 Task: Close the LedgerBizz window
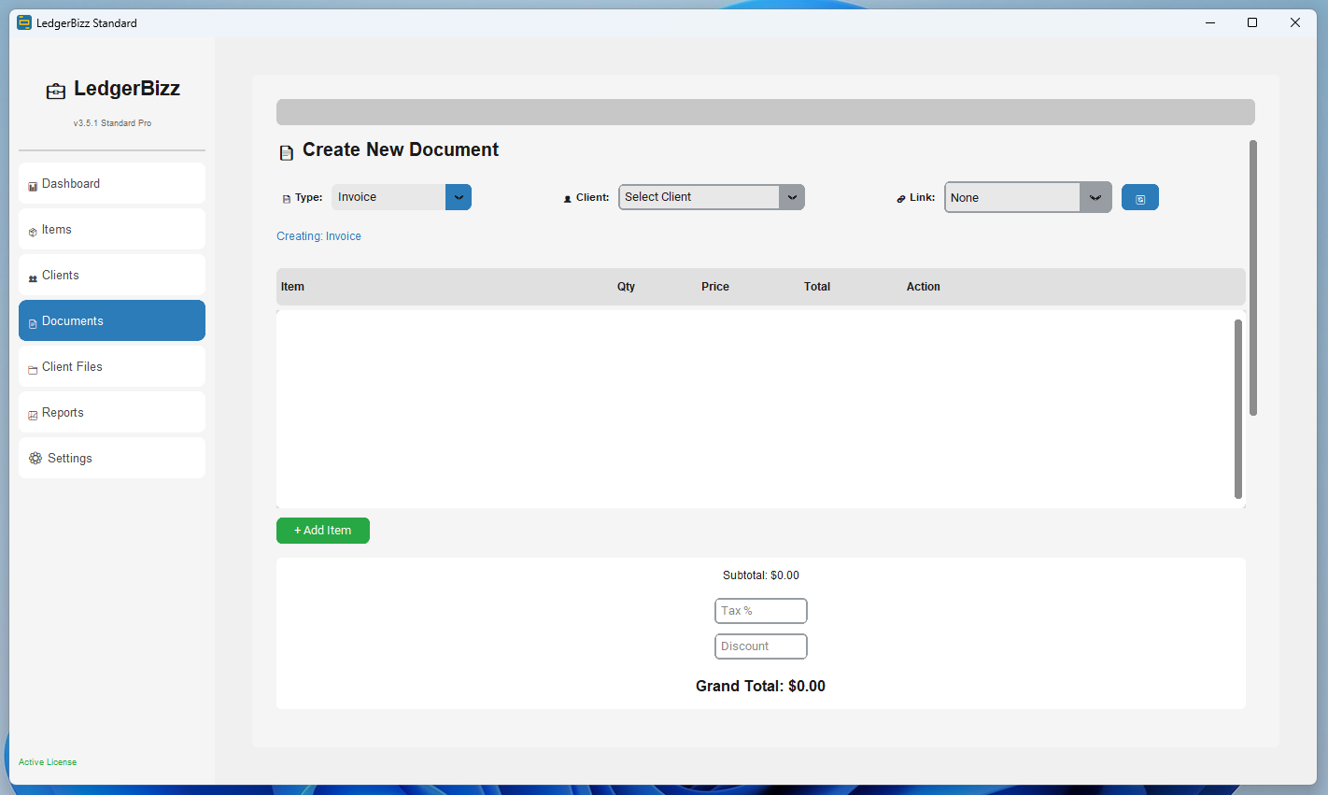click(x=1295, y=22)
